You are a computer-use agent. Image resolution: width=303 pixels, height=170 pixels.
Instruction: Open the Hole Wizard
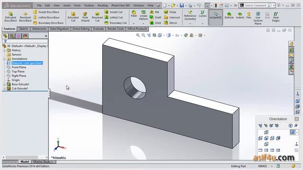pos(85,17)
